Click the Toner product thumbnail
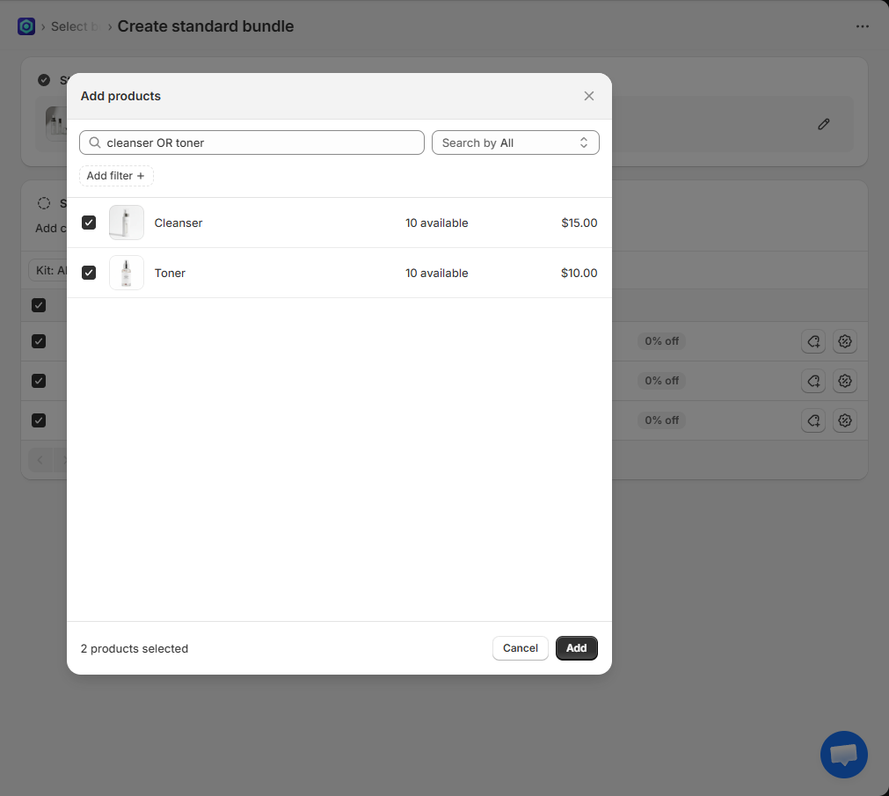The width and height of the screenshot is (889, 796). click(x=127, y=273)
